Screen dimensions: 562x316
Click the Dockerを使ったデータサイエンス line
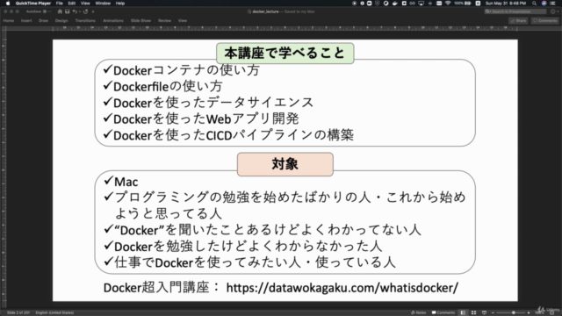(208, 103)
